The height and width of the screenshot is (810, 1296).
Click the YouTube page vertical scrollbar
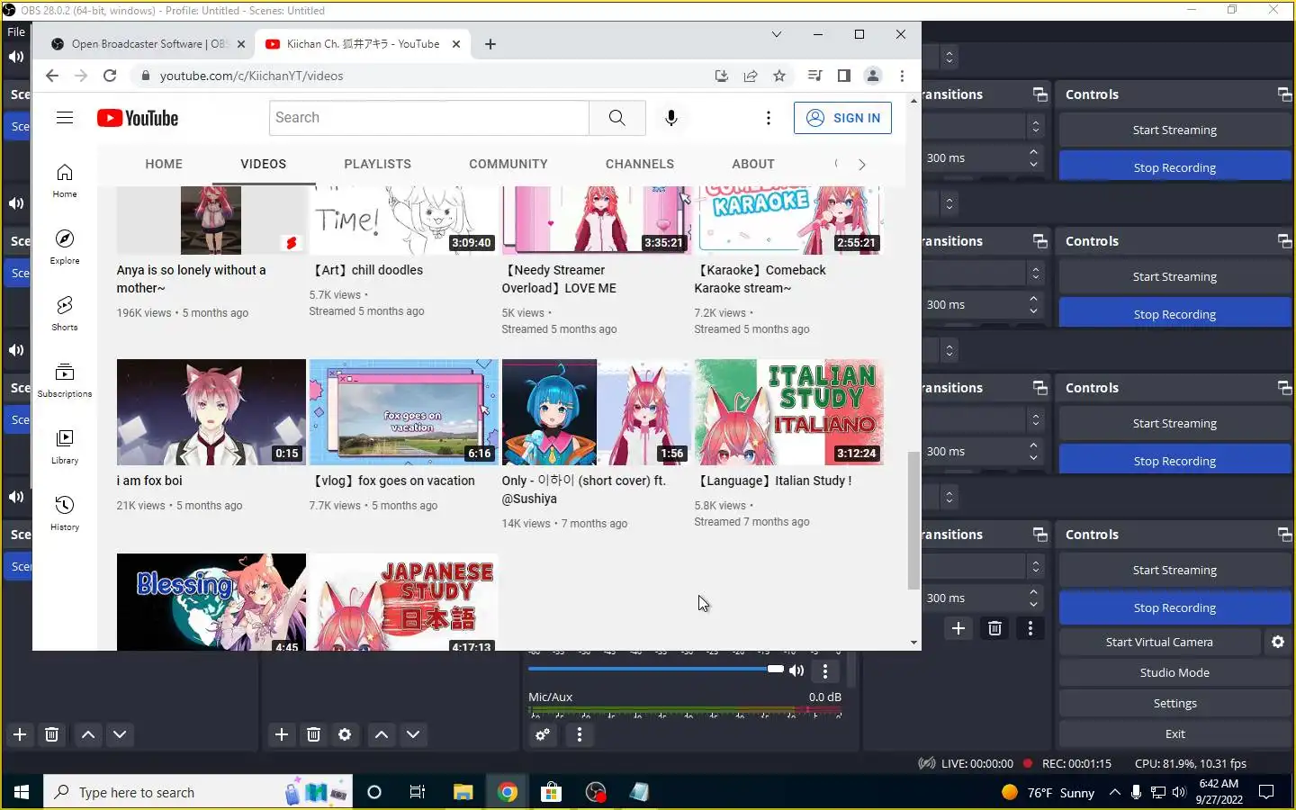[913, 520]
